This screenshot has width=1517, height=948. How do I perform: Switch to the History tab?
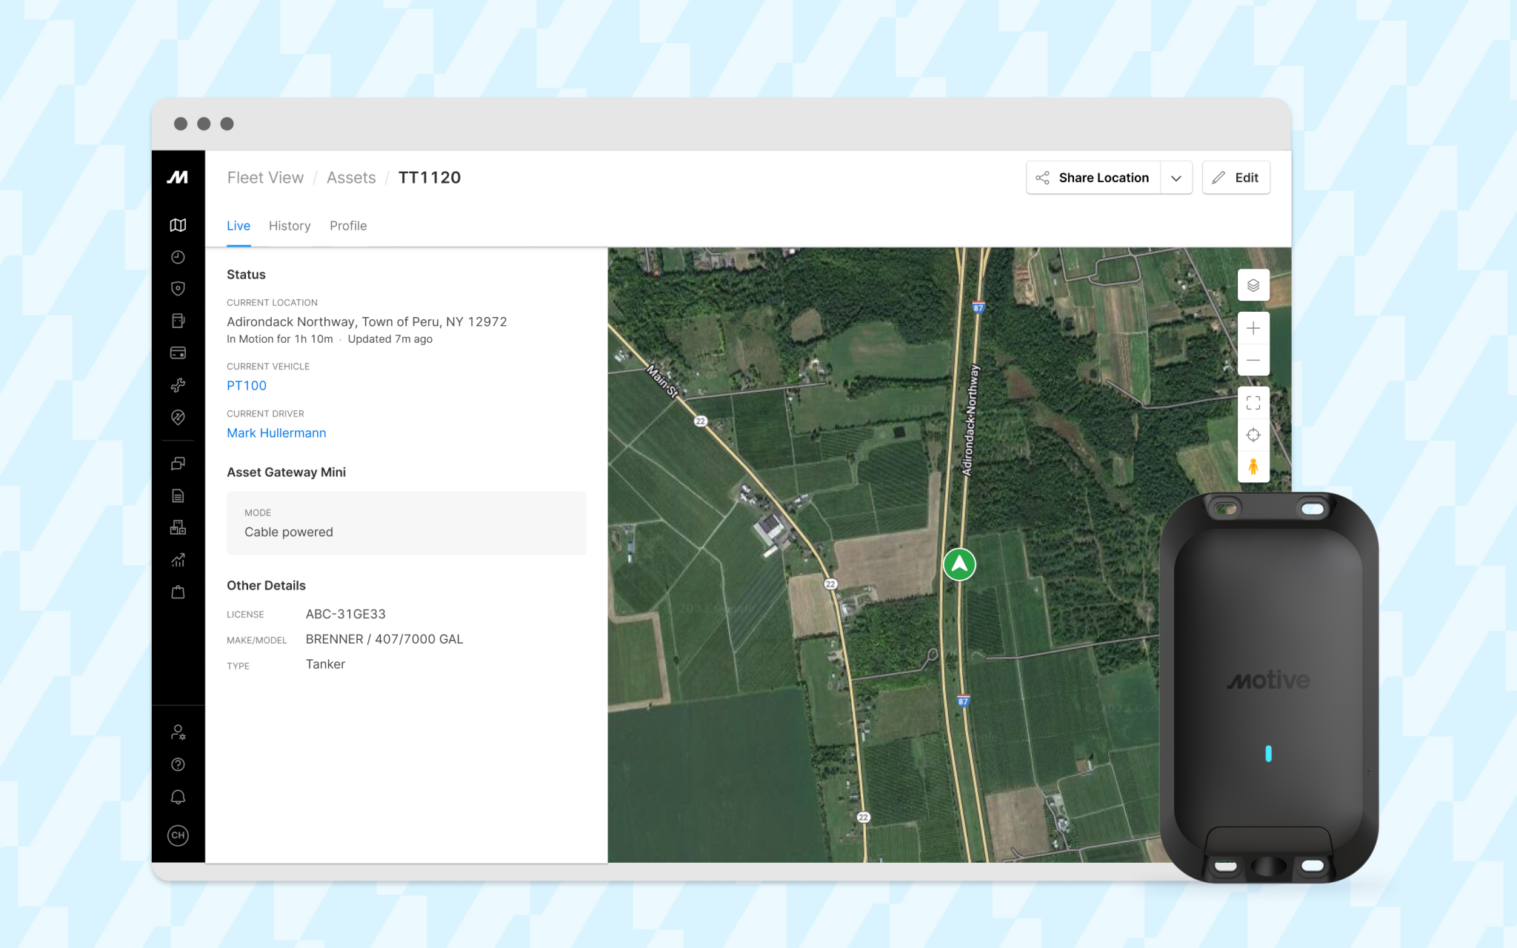pos(290,226)
